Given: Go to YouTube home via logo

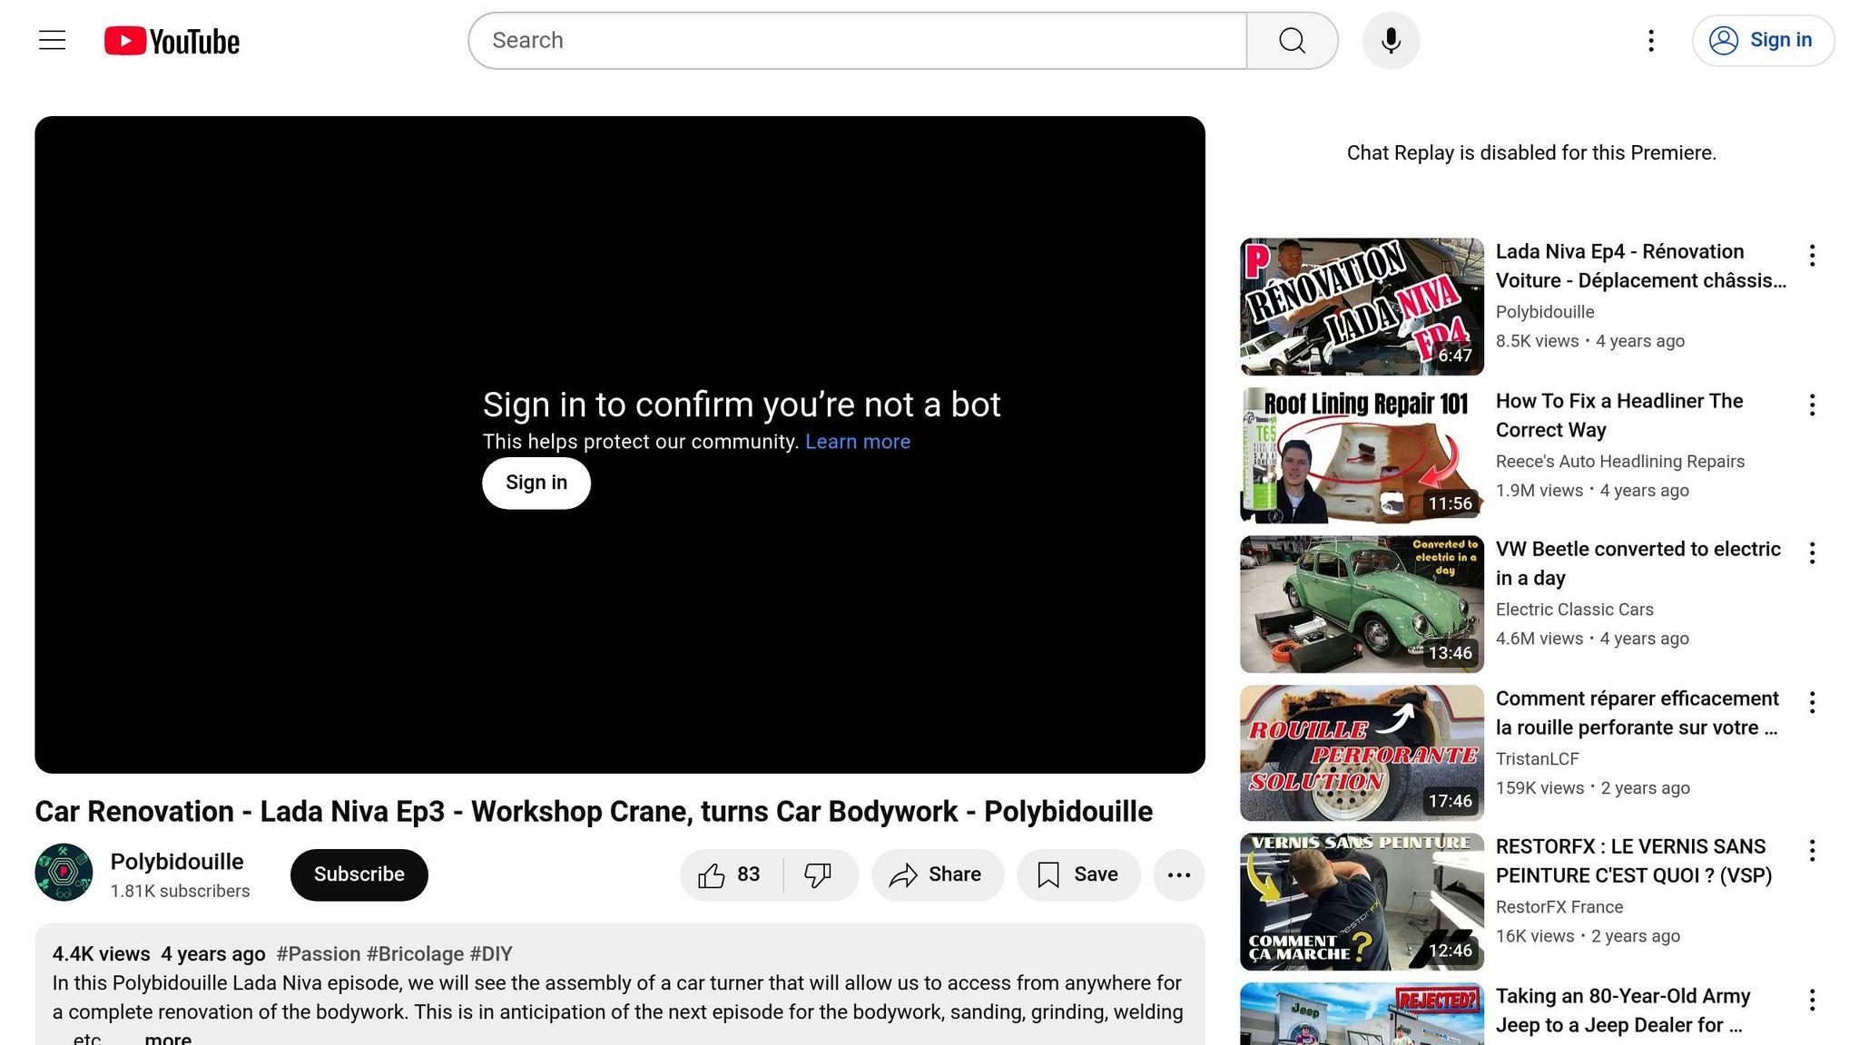Looking at the screenshot, I should click(172, 41).
